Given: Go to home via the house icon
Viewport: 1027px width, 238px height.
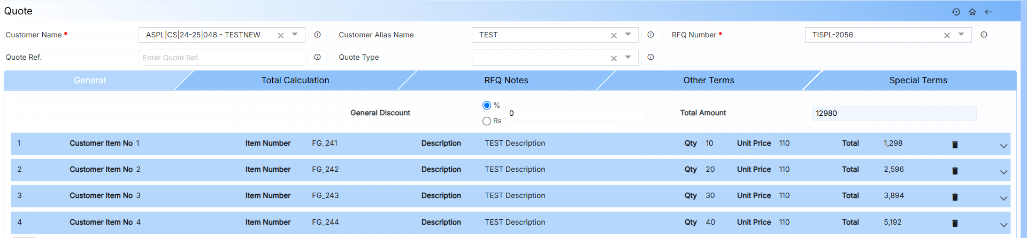Looking at the screenshot, I should tap(972, 12).
